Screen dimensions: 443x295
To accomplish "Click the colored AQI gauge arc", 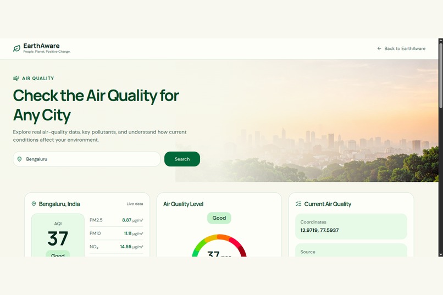I will [219, 245].
